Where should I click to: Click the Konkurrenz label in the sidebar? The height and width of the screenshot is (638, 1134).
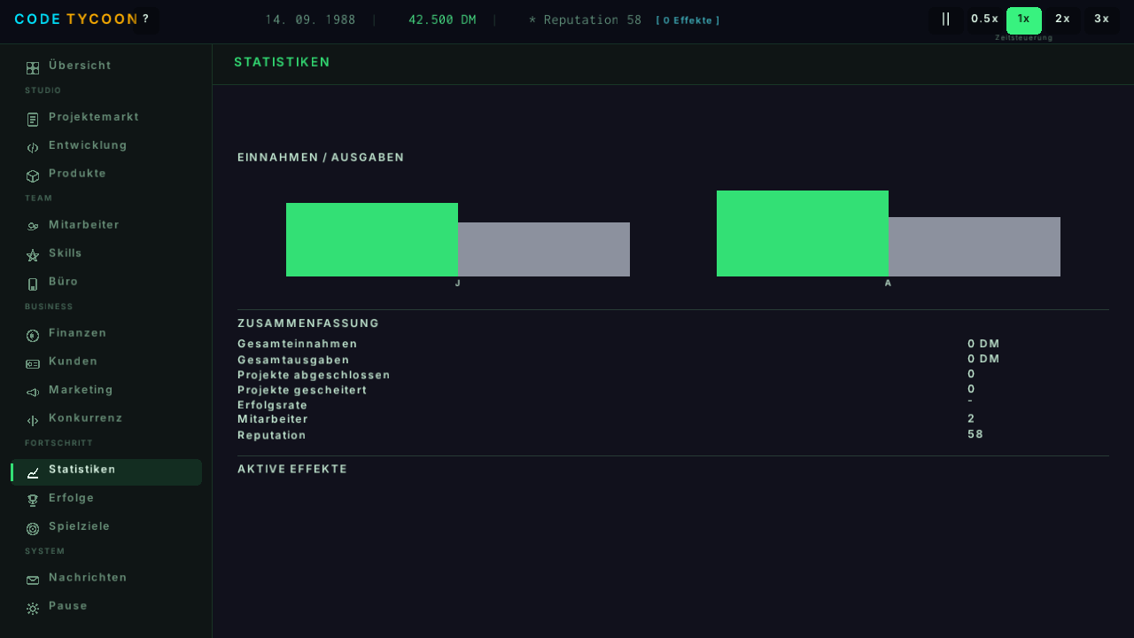(x=86, y=418)
